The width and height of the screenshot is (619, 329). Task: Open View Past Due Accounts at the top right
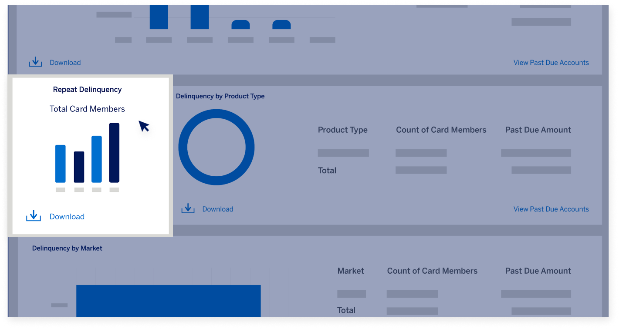551,63
